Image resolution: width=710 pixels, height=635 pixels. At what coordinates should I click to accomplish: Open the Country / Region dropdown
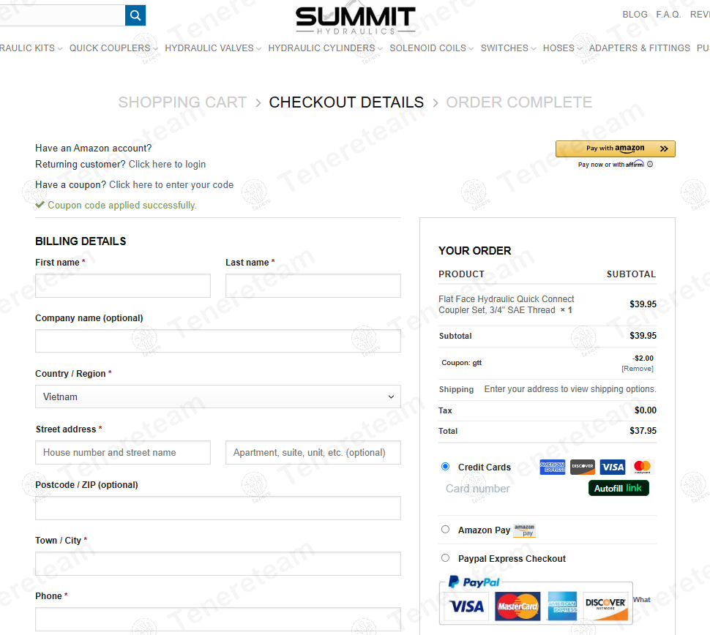pyautogui.click(x=217, y=397)
